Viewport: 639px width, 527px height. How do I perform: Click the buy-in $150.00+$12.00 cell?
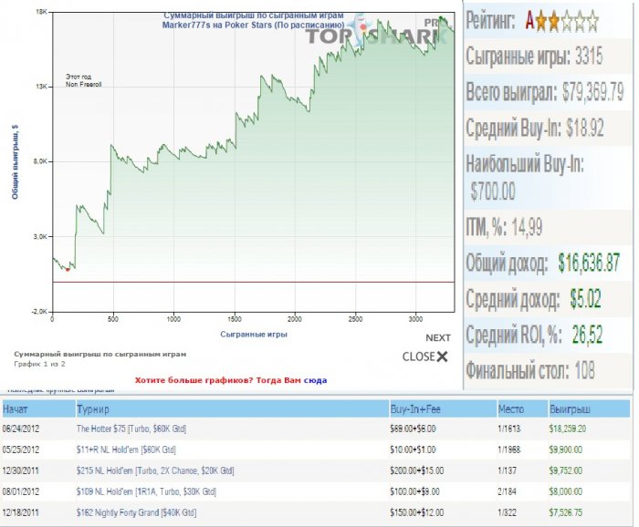416,512
